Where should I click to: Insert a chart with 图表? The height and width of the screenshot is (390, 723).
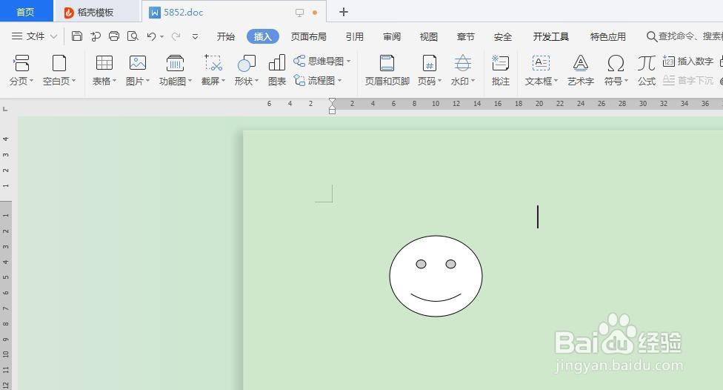tap(276, 70)
